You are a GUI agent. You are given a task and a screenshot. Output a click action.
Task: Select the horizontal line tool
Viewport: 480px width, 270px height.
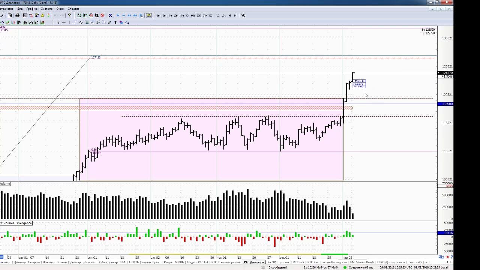coord(64,22)
